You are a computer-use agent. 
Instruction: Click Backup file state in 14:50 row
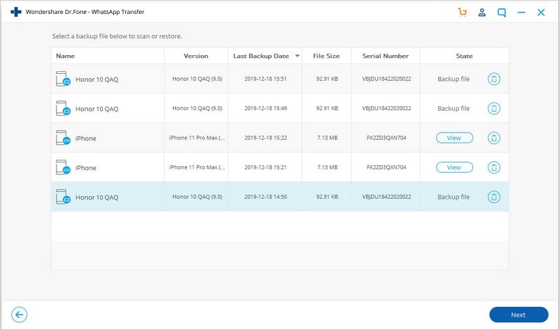453,197
